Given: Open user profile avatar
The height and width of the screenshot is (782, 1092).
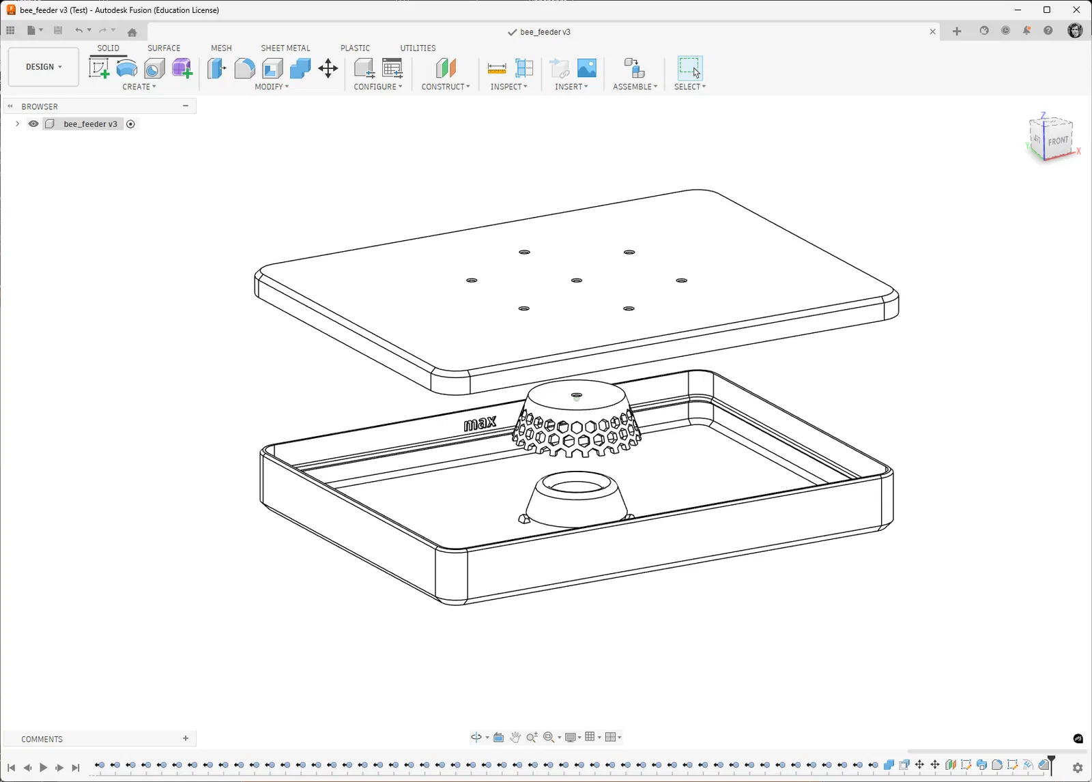Looking at the screenshot, I should pos(1075,31).
